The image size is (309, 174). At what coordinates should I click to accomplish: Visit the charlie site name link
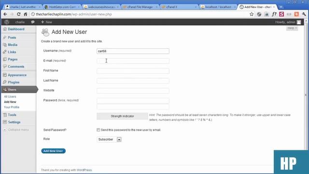click(x=20, y=22)
